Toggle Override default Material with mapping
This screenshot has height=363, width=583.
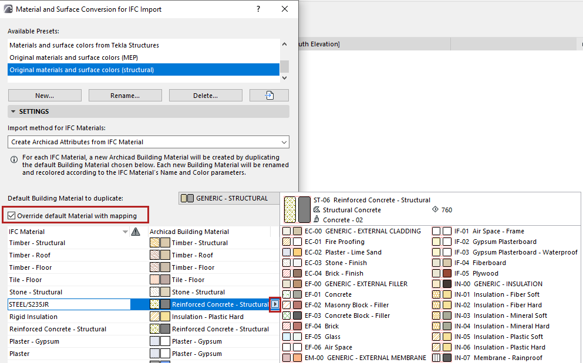(12, 215)
